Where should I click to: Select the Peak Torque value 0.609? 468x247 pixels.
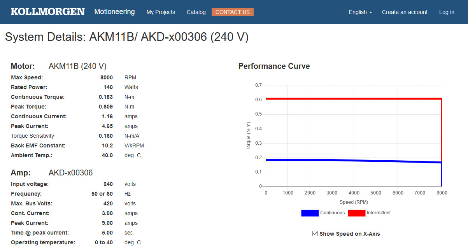(x=106, y=107)
